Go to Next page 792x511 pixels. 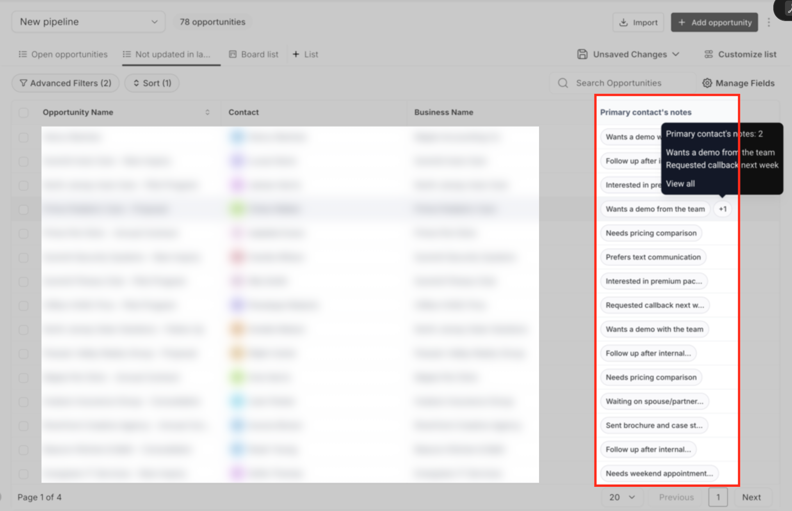tap(751, 497)
